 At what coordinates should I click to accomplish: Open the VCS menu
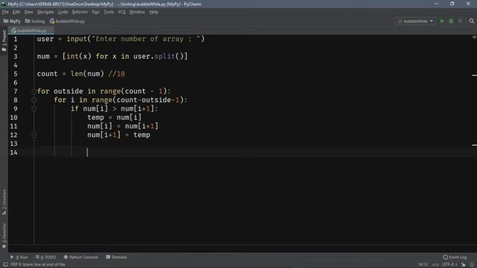point(121,12)
